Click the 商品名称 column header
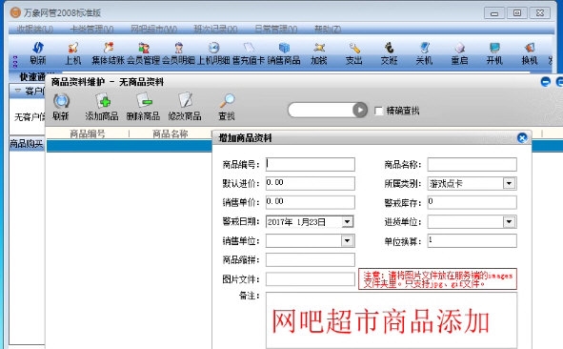The height and width of the screenshot is (349, 563). coord(171,134)
